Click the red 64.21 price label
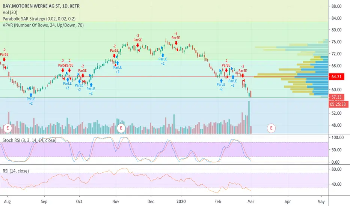Viewport: 350px width, 206px height. click(336, 77)
